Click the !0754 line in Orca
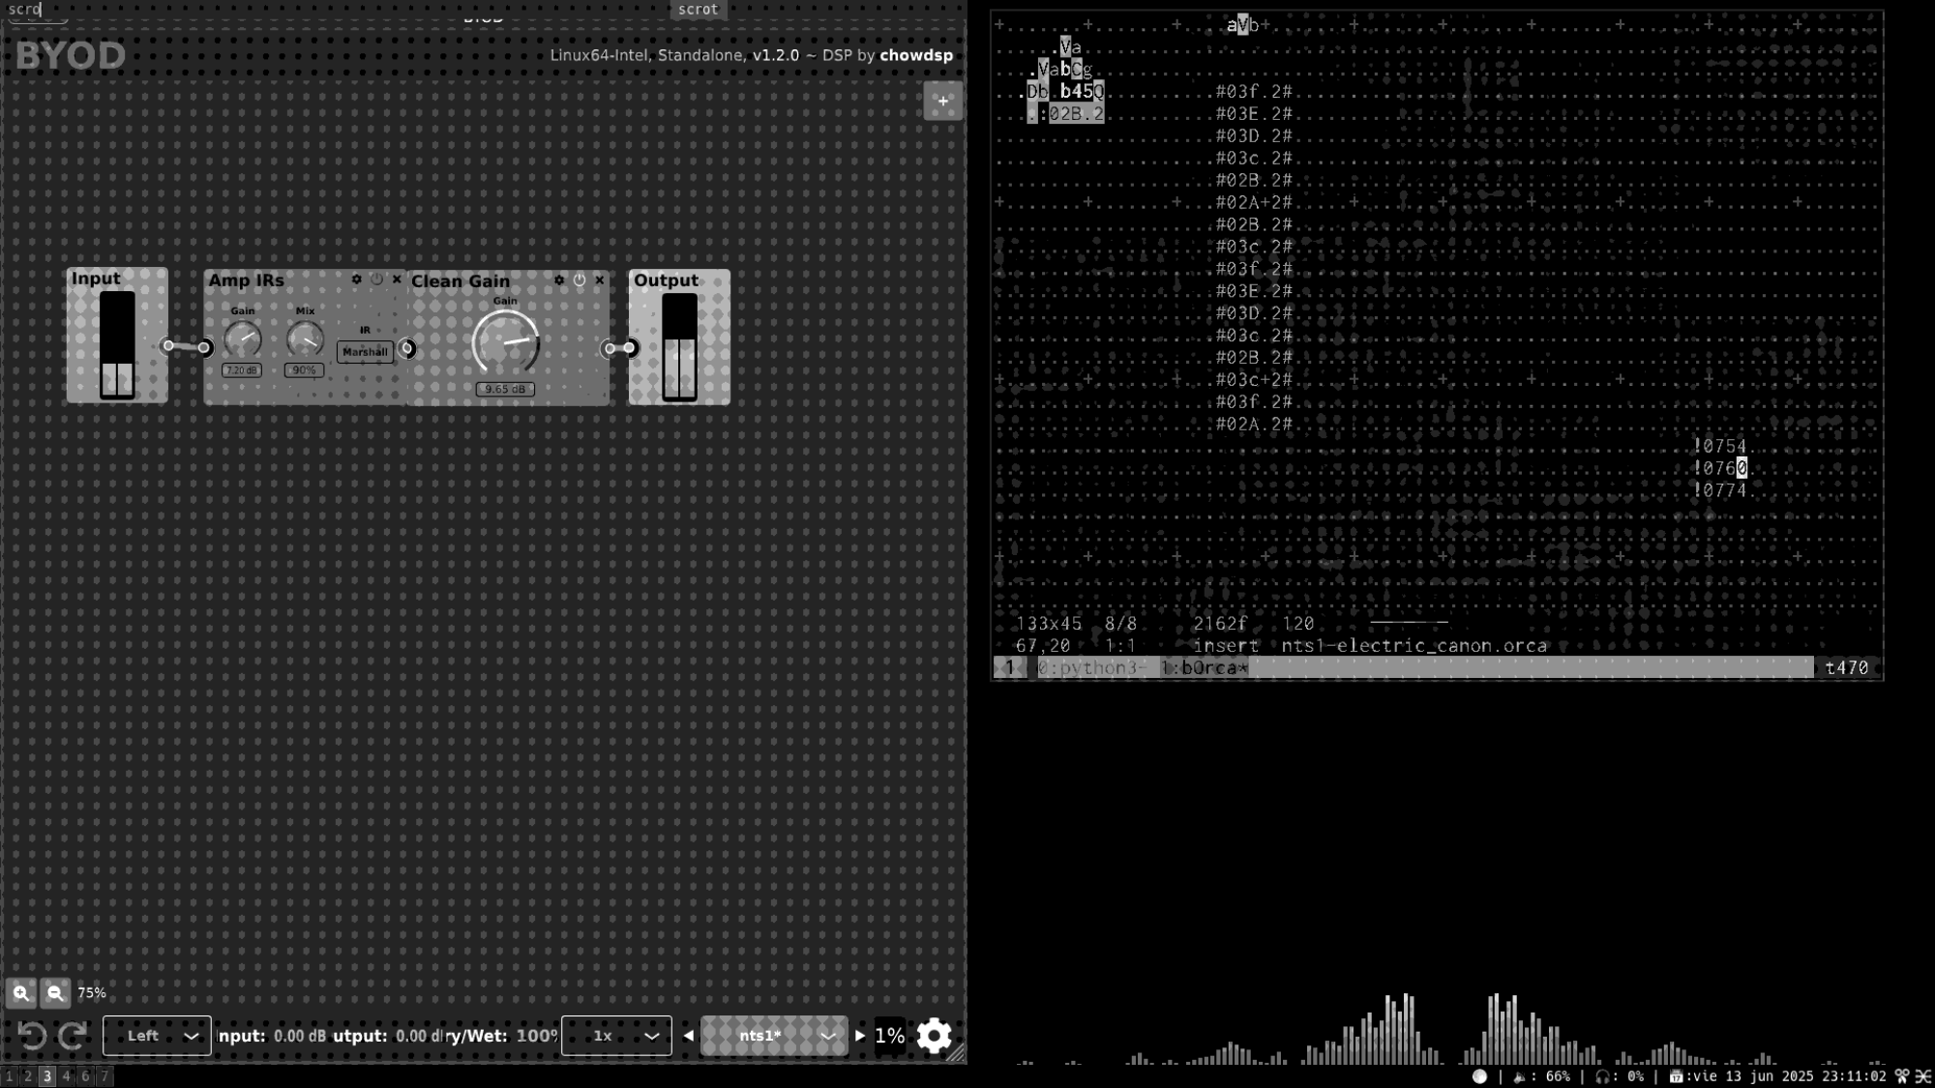Viewport: 1935px width, 1088px height. [1720, 446]
